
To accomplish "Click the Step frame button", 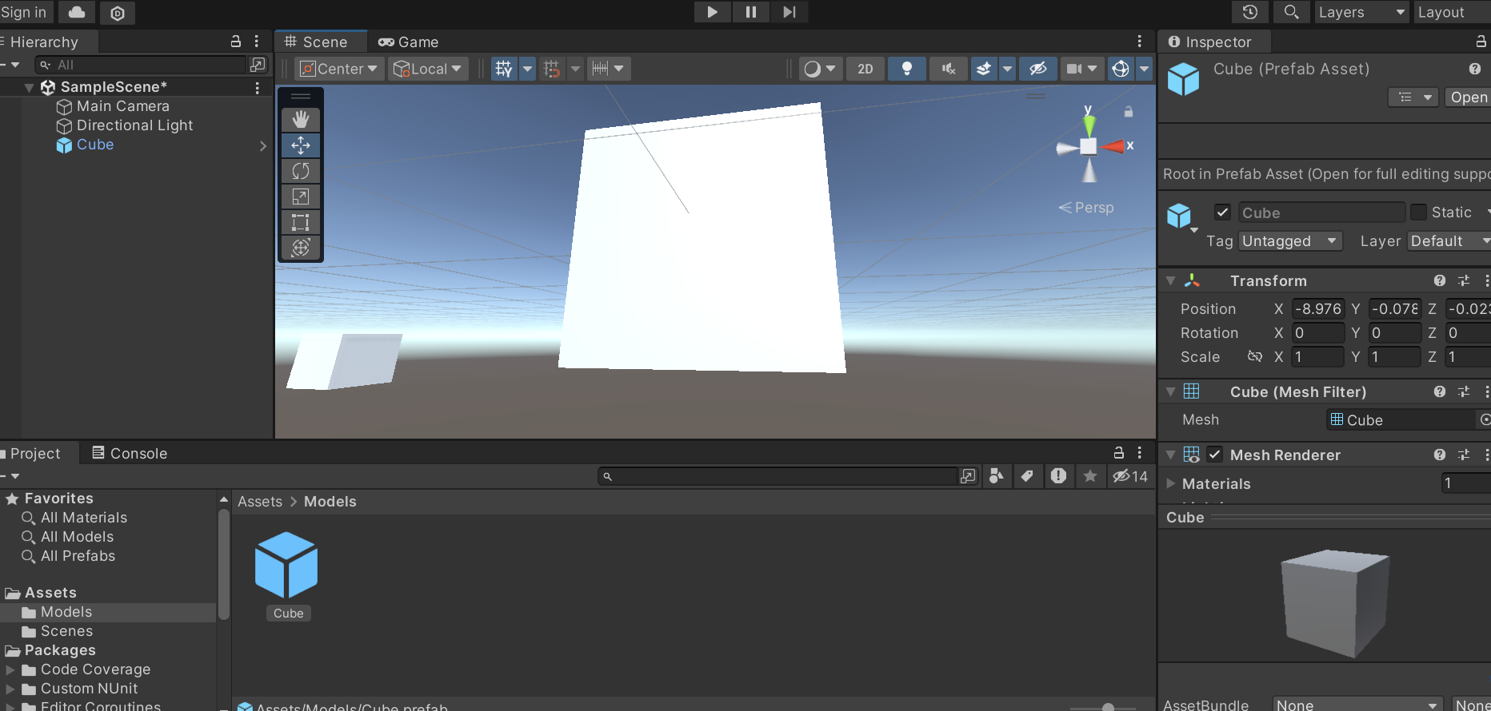I will pos(789,12).
